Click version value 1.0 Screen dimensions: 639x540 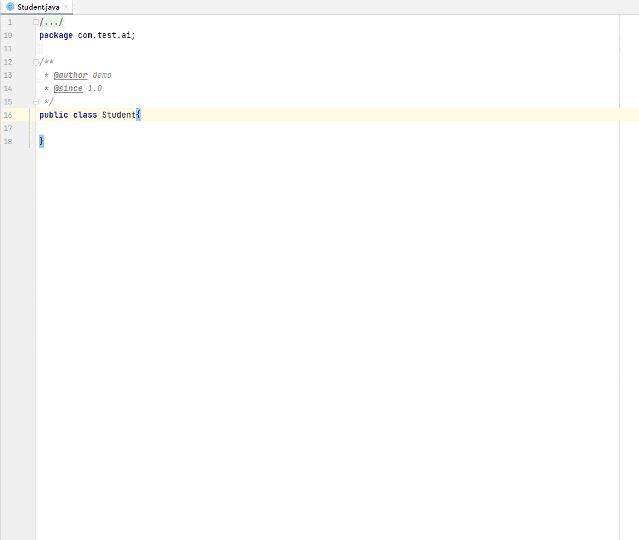point(95,88)
